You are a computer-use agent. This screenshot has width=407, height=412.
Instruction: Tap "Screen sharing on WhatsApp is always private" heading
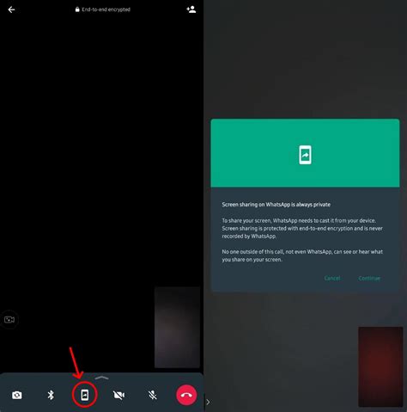(276, 205)
